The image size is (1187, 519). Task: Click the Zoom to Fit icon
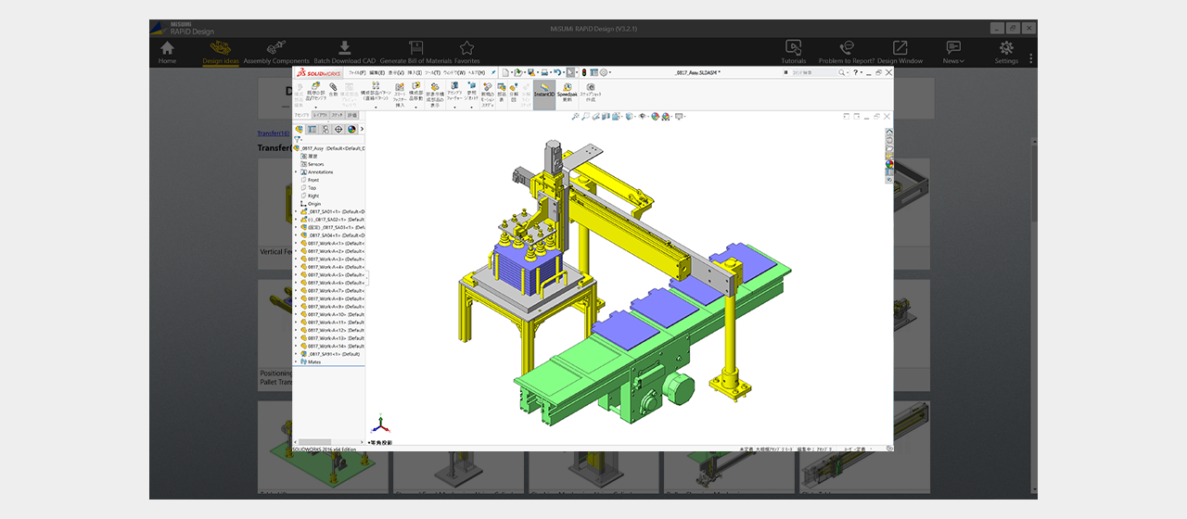(576, 117)
